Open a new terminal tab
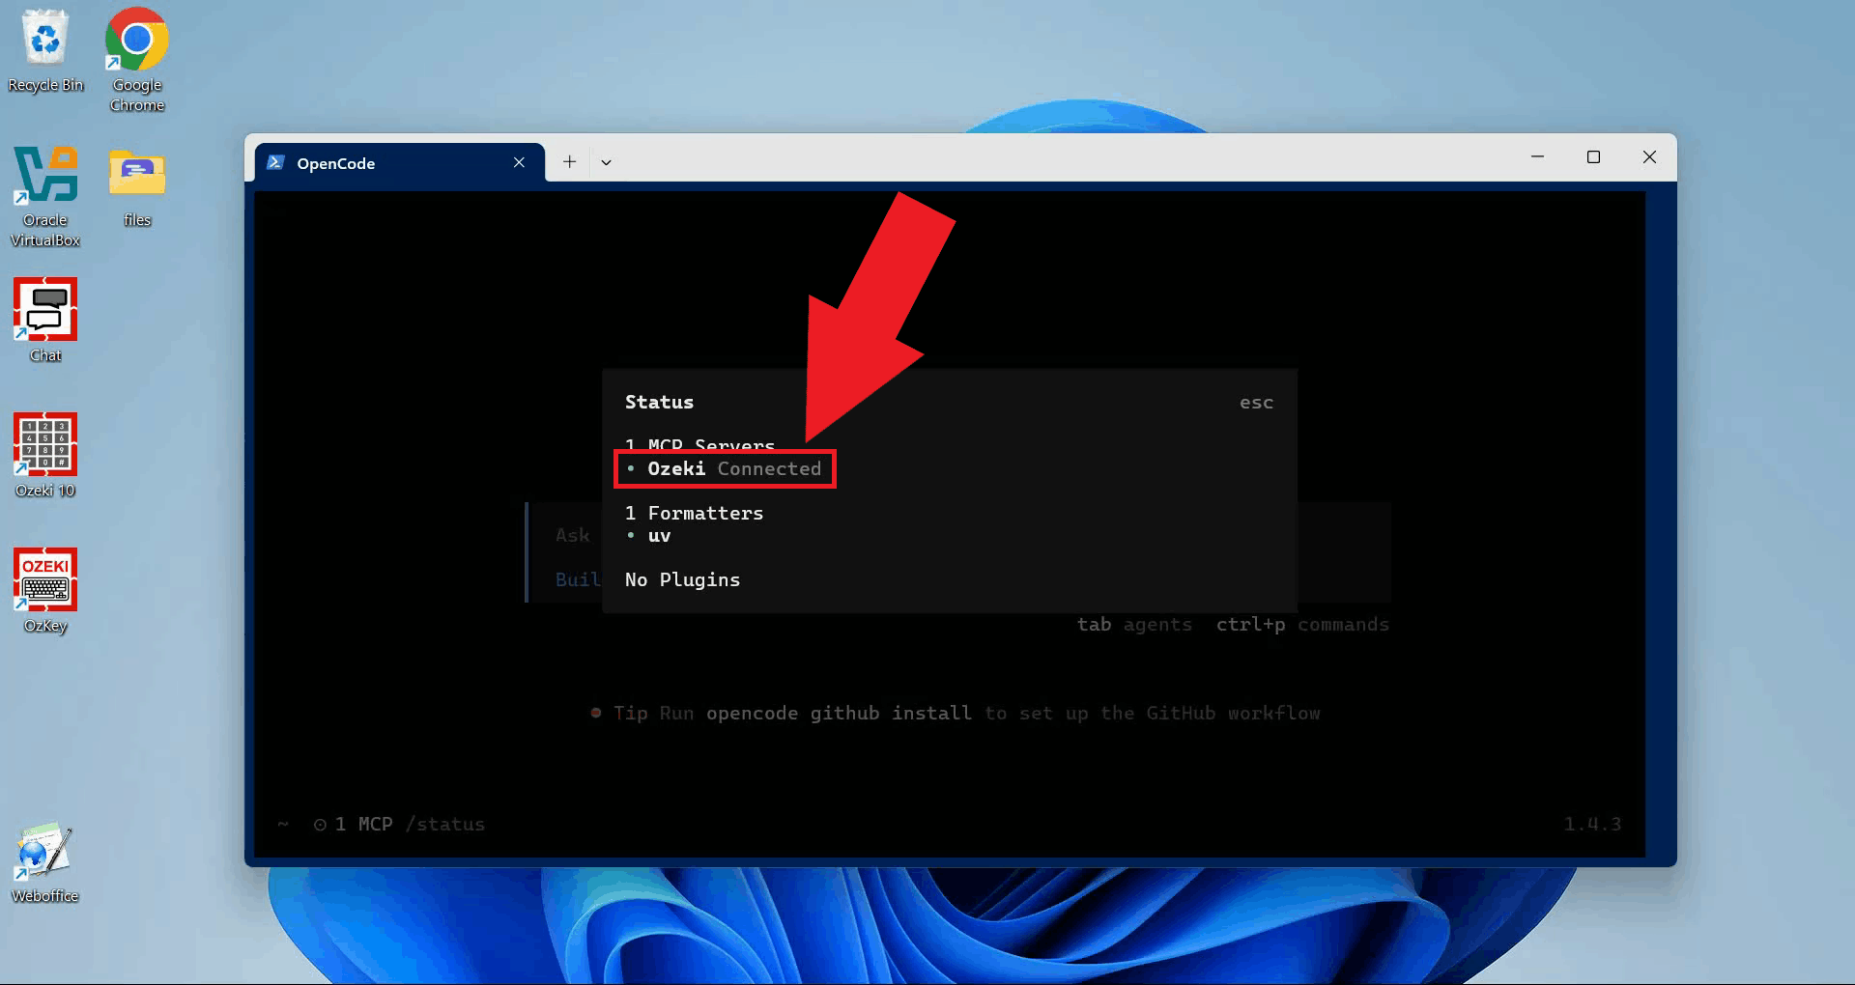This screenshot has height=985, width=1855. tap(570, 162)
